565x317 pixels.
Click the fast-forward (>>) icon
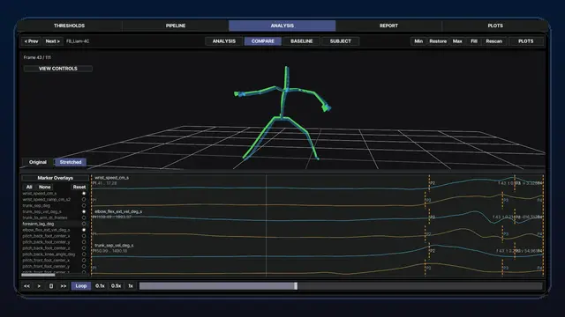(x=64, y=286)
